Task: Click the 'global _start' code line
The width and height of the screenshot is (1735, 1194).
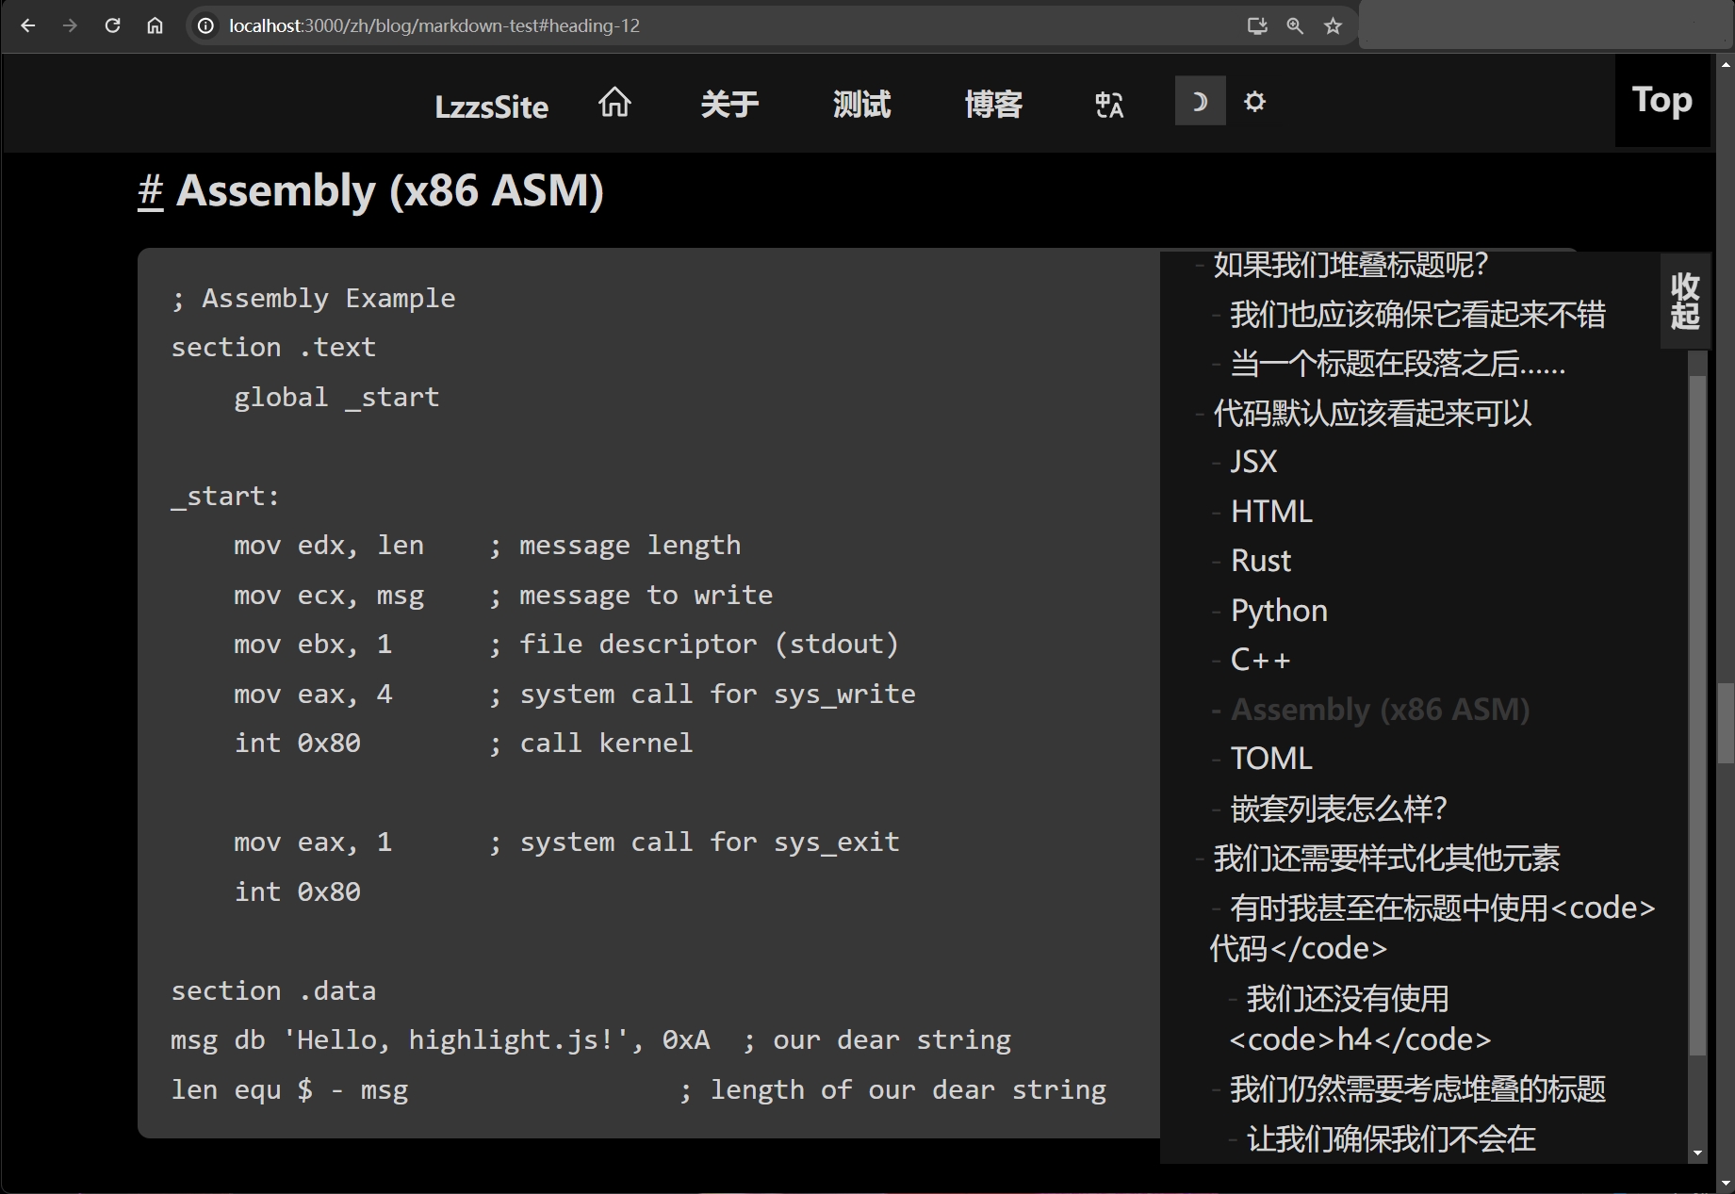Action: coord(336,398)
